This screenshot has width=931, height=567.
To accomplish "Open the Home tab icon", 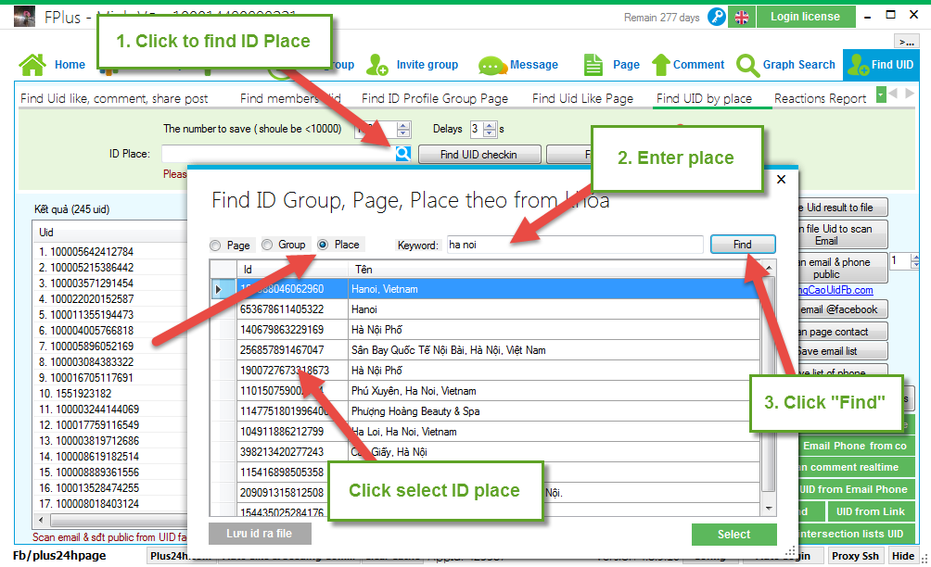I will pos(32,65).
